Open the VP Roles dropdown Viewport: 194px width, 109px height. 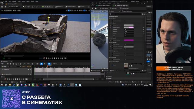tap(82, 7)
